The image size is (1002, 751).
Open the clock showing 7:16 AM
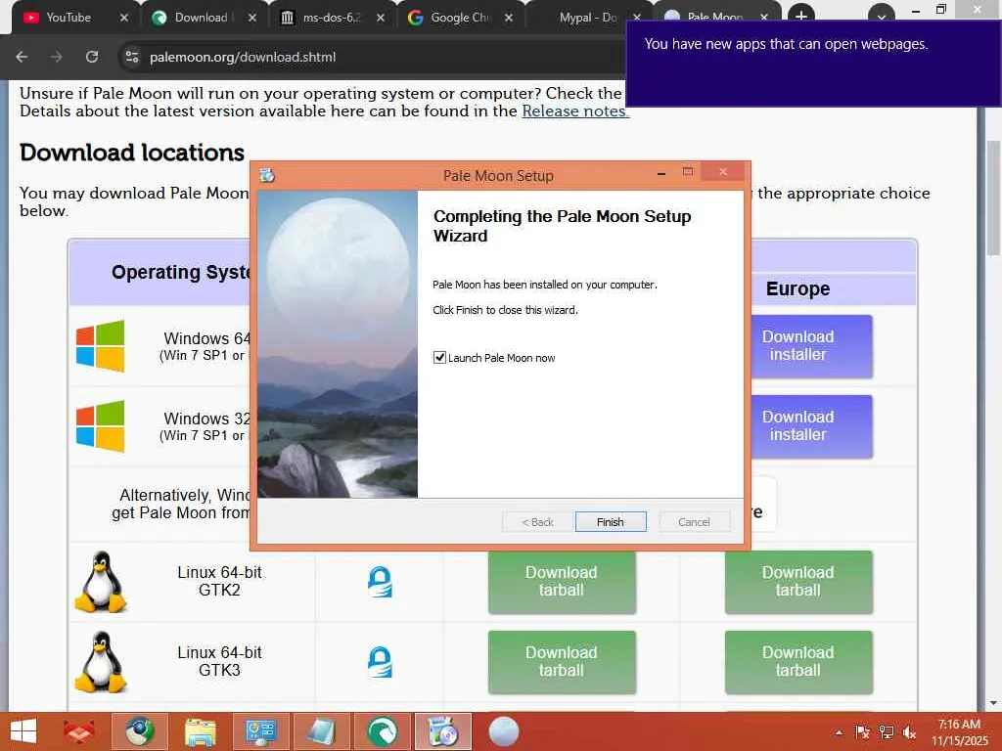pyautogui.click(x=959, y=731)
